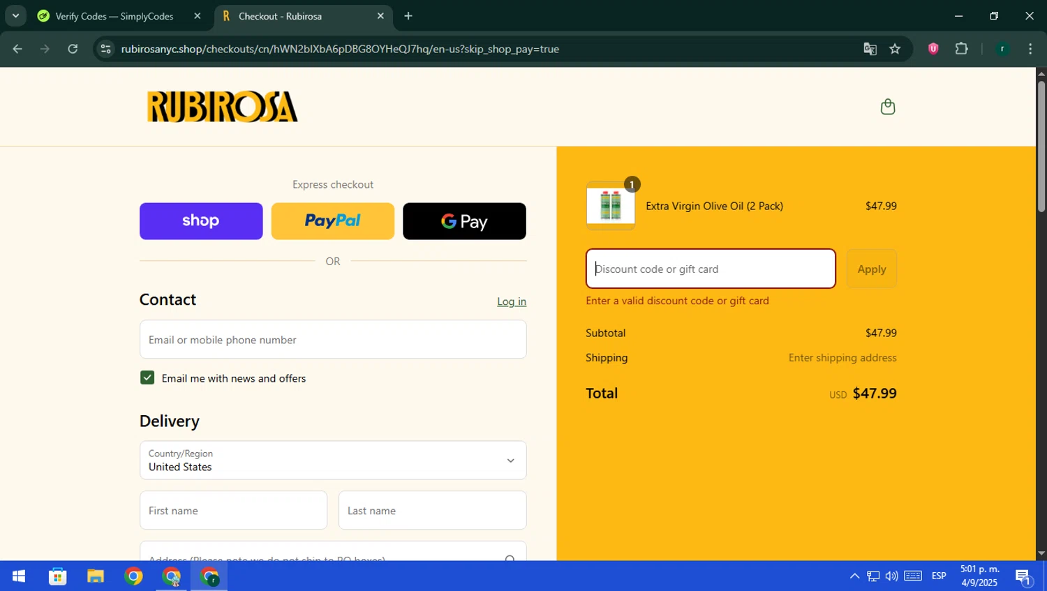Click the Enter shipping address text
This screenshot has width=1047, height=591.
click(842, 358)
